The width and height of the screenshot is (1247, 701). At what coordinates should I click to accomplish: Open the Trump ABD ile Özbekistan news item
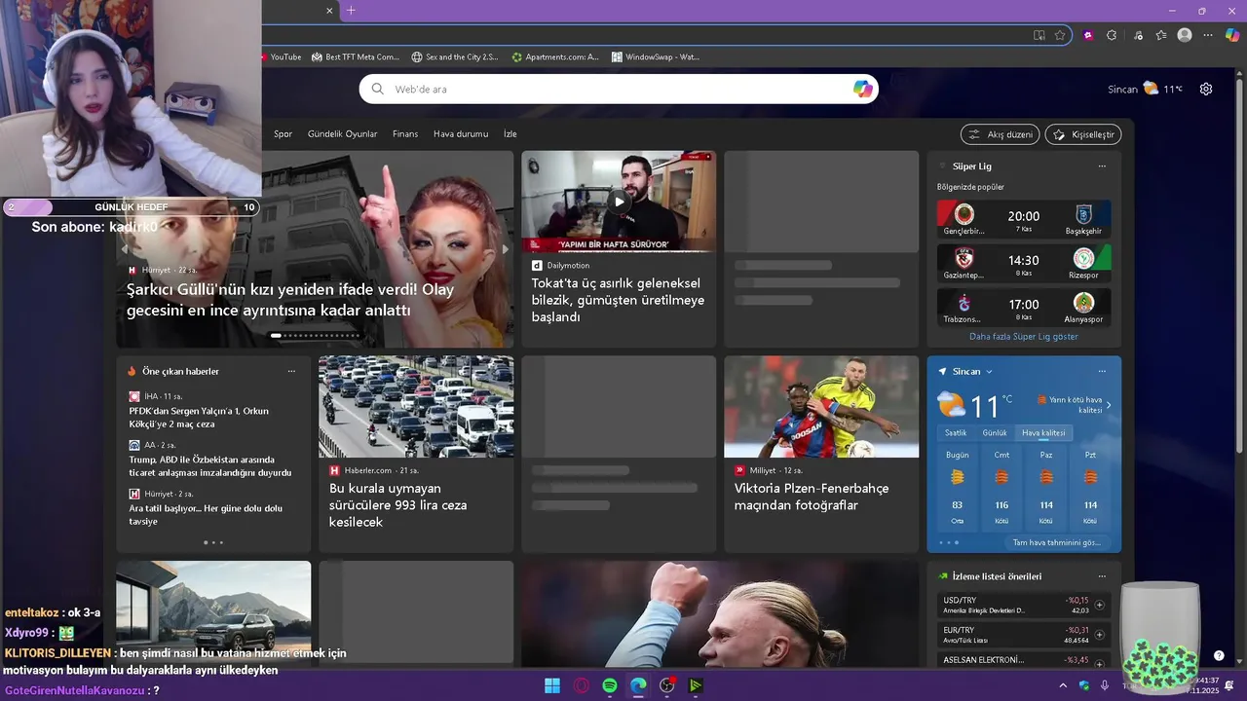tap(210, 466)
